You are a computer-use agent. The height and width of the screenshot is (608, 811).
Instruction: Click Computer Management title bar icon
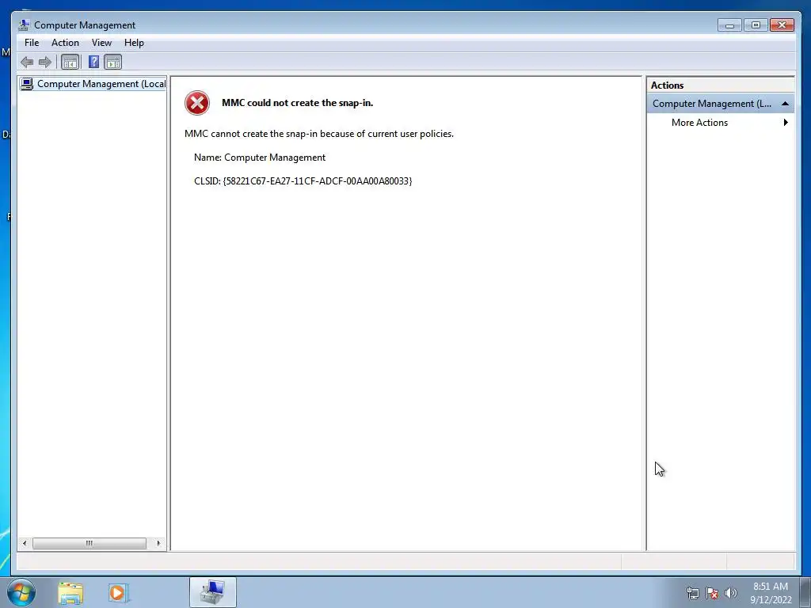tap(24, 25)
